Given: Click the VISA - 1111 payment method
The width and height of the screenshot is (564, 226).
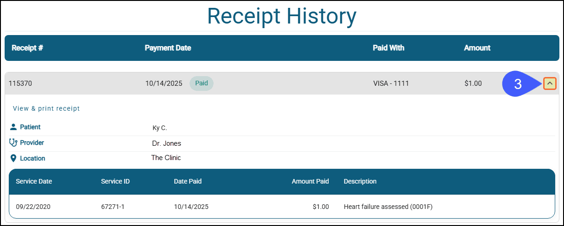Looking at the screenshot, I should [x=391, y=84].
